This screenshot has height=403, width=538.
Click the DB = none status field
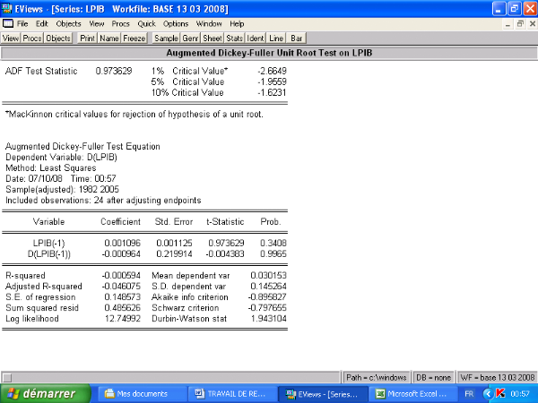[x=433, y=377]
